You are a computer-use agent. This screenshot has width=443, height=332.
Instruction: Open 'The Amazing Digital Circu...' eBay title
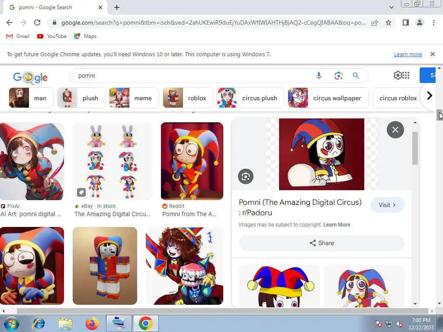[112, 214]
